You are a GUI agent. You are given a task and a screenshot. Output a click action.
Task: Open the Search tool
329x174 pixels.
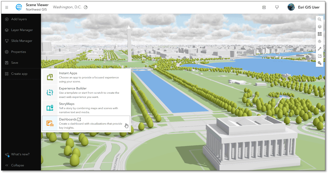[320, 19]
